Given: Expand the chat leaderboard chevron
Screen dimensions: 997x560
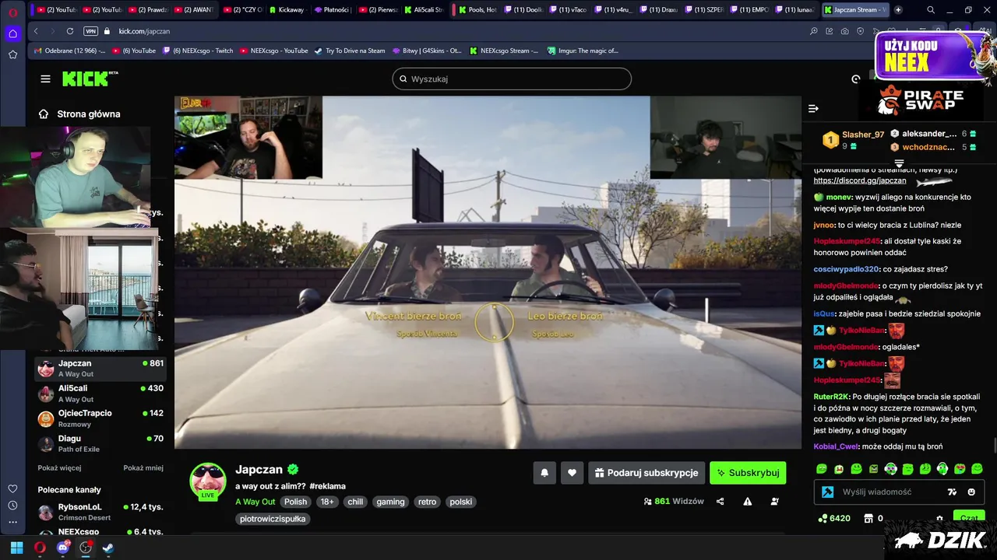Looking at the screenshot, I should point(899,163).
